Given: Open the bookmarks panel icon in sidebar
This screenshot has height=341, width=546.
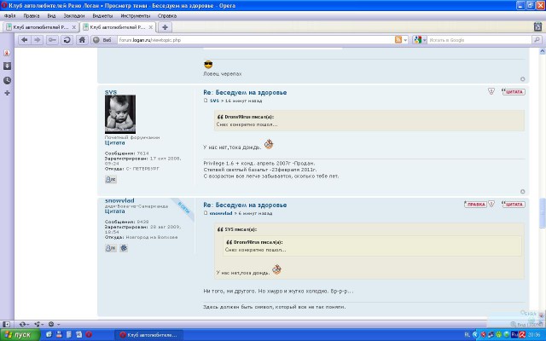Looking at the screenshot, I should [x=7, y=53].
